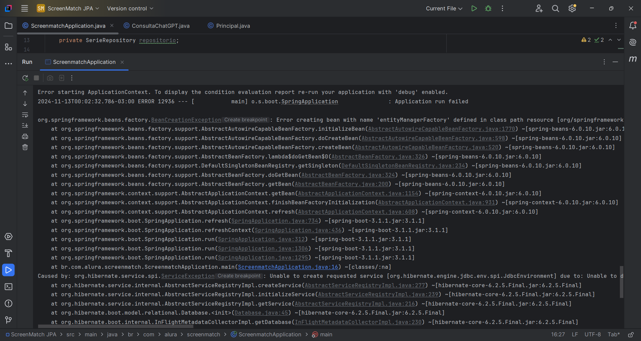Switch to Principal.java tab
Image resolution: width=641 pixels, height=341 pixels.
(x=229, y=26)
